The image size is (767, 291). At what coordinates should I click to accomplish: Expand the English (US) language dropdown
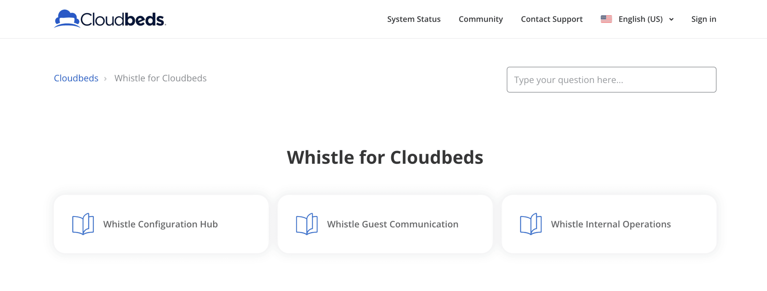(637, 19)
